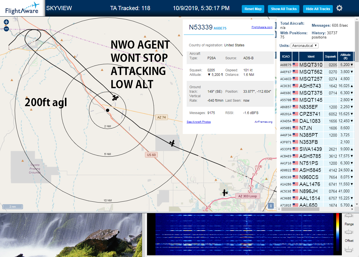
Task: Adjust the slider between Range and Offset labels
Action: (349, 232)
